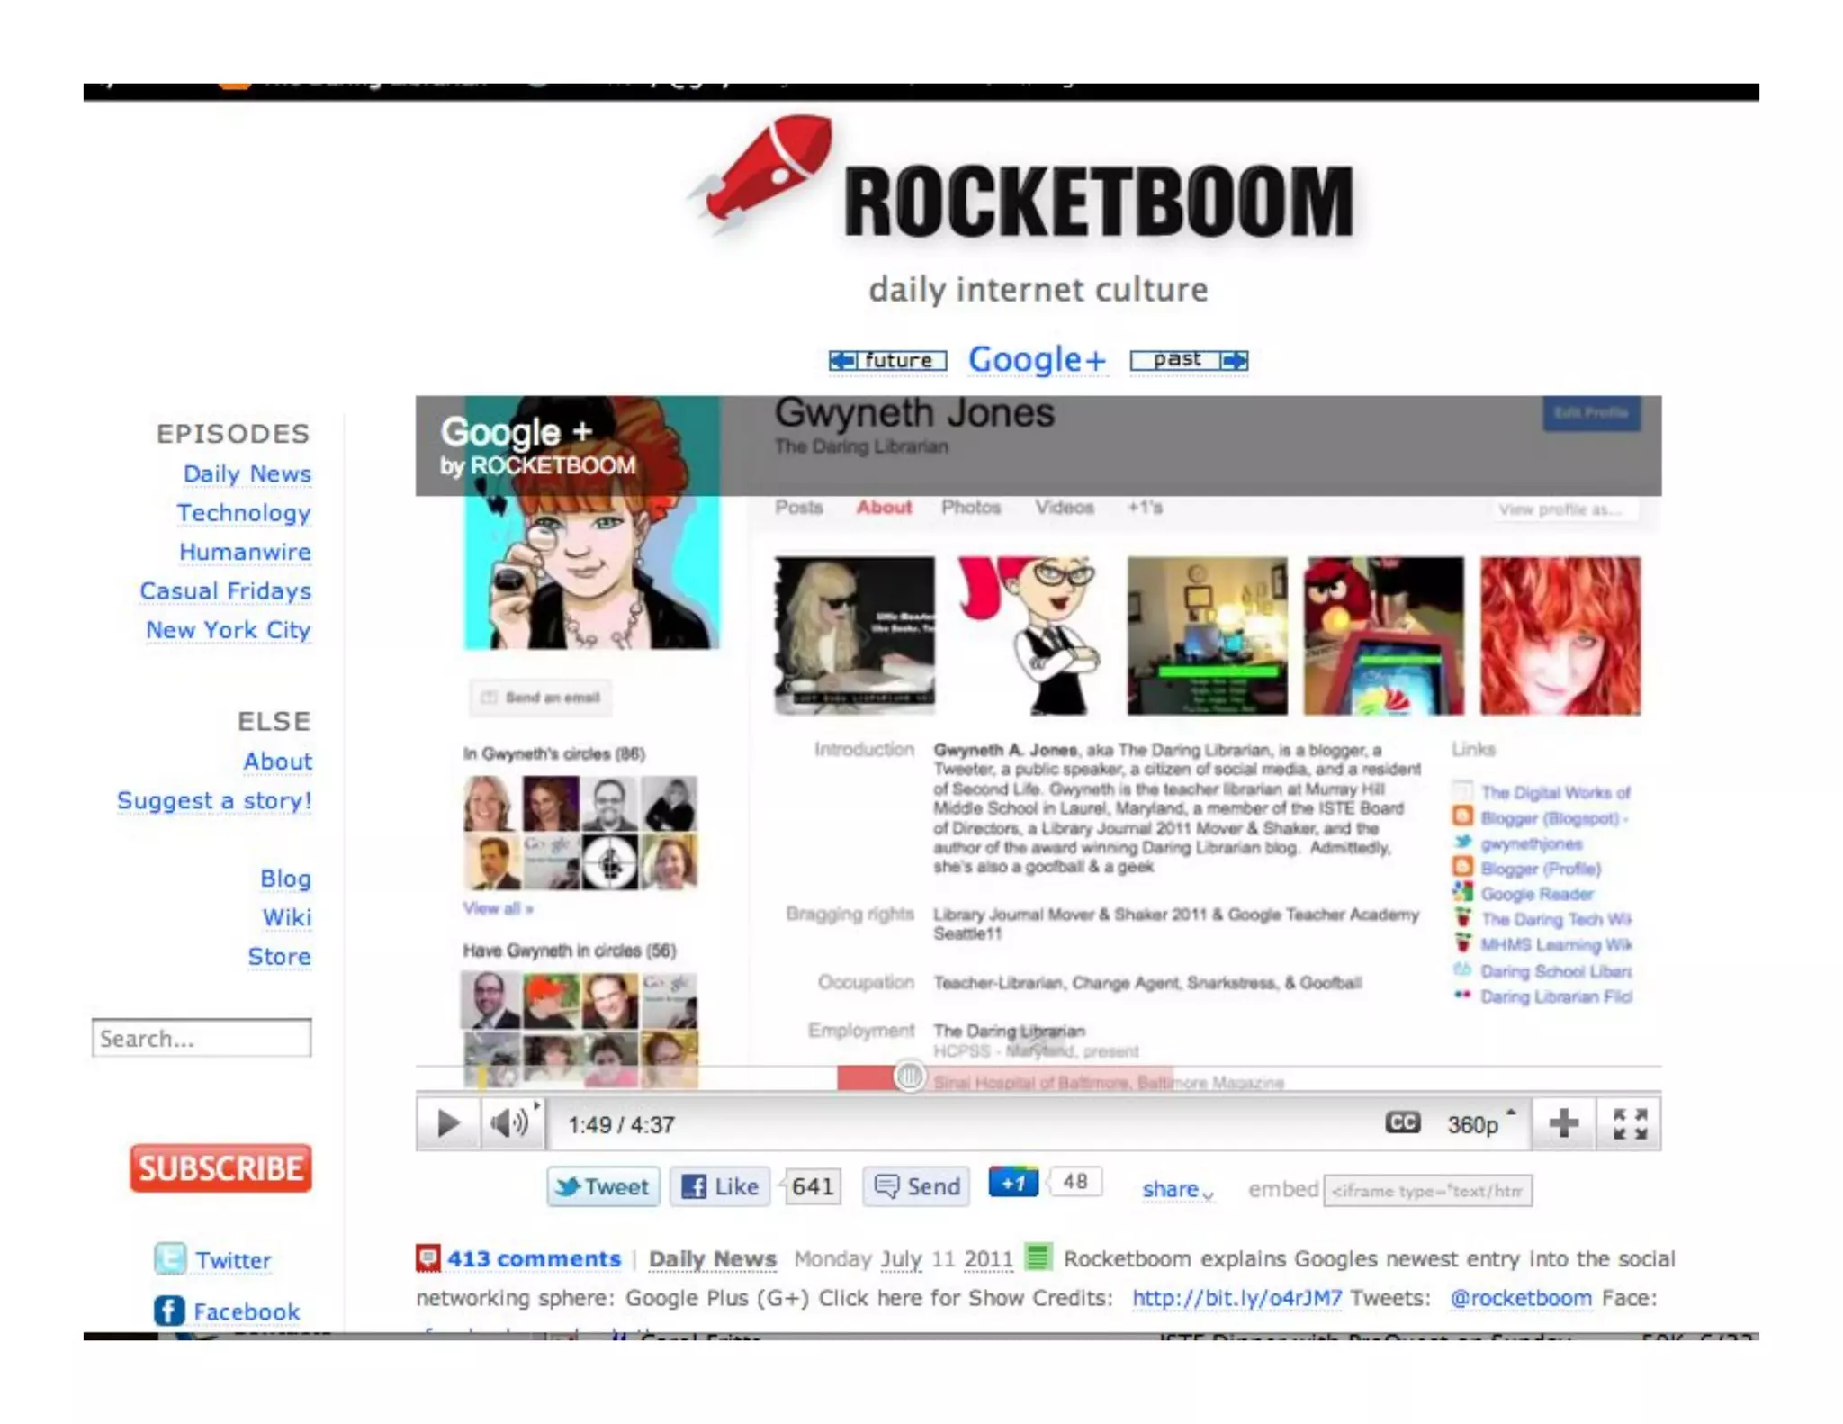Enter fullscreen mode icon
Image resolution: width=1843 pixels, height=1424 pixels.
click(1630, 1123)
